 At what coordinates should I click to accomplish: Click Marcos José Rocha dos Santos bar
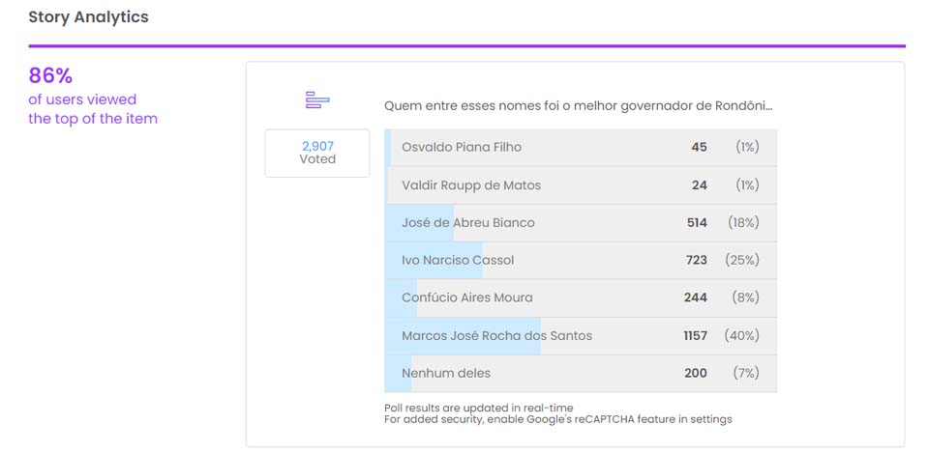581,336
